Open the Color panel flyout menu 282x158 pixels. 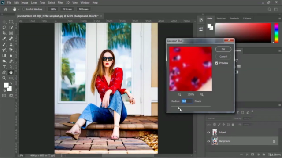click(x=280, y=18)
